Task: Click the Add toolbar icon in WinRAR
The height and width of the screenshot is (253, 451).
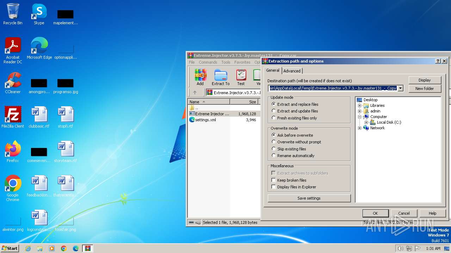Action: 200,77
